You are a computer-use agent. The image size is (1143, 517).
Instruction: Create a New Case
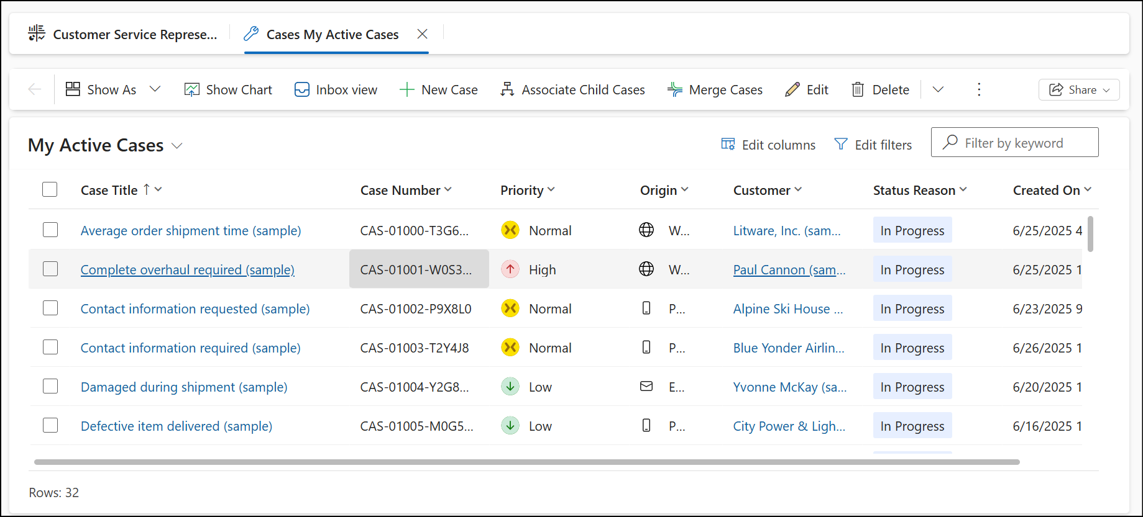click(439, 89)
